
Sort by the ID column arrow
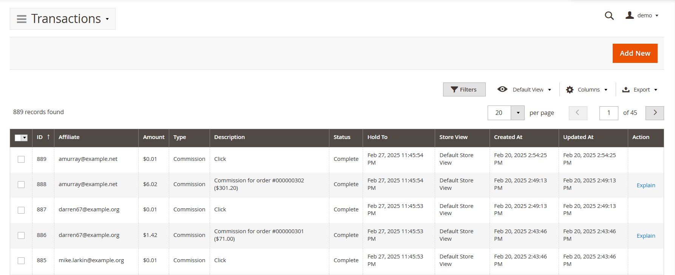pos(48,137)
